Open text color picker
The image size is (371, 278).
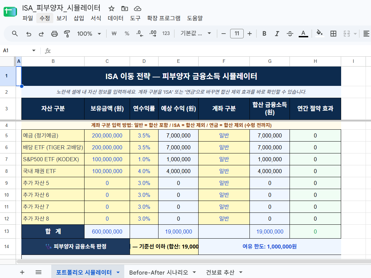[303, 34]
